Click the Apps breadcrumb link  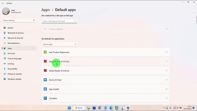46,10
